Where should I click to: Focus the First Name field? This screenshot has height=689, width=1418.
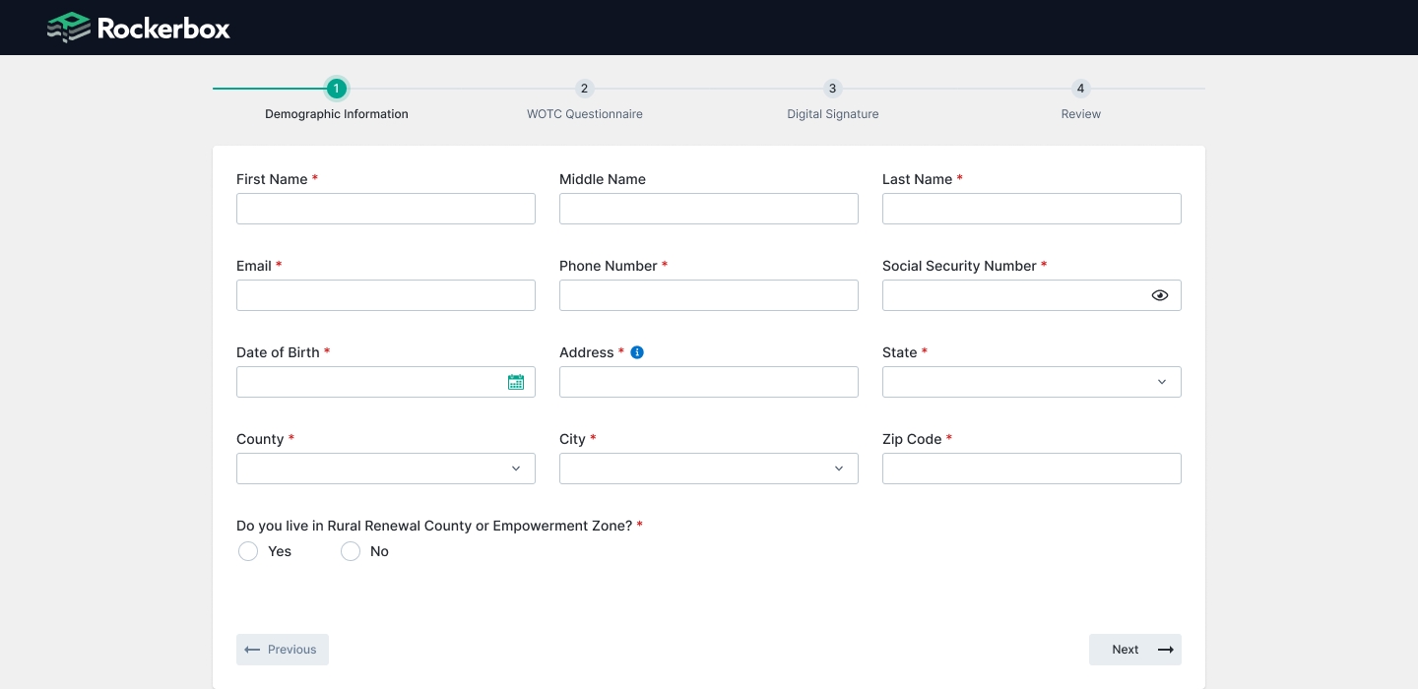385,209
